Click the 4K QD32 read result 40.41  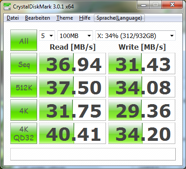click(72, 133)
